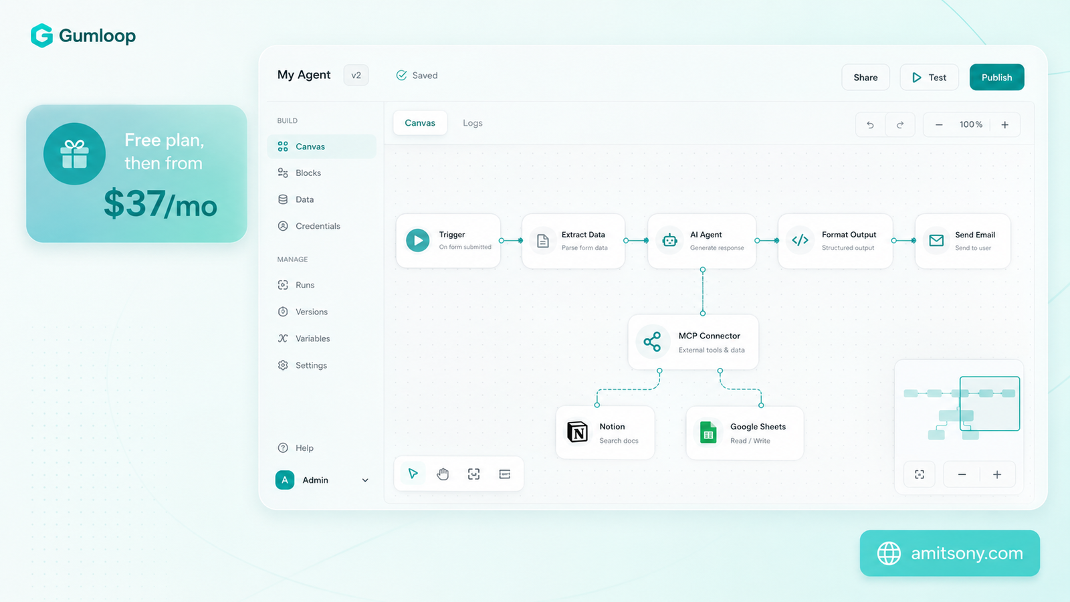
Task: Click the Notion logo icon
Action: tap(577, 432)
